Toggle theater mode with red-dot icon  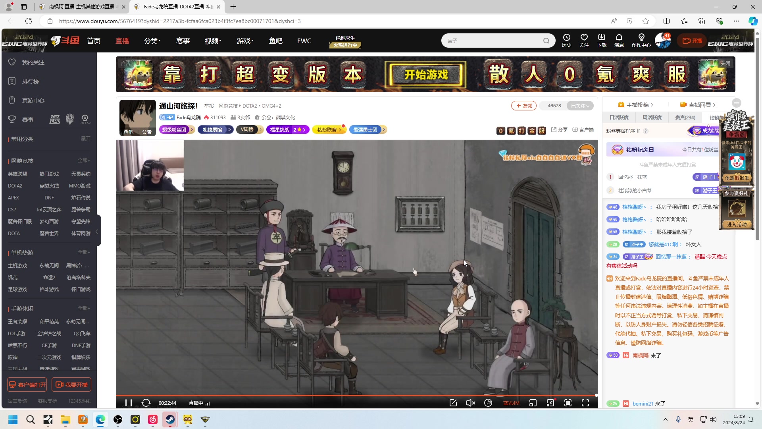click(x=550, y=403)
